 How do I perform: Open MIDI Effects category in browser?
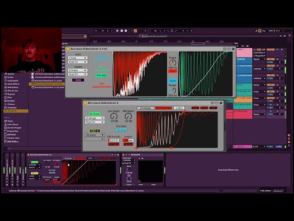click(x=12, y=87)
